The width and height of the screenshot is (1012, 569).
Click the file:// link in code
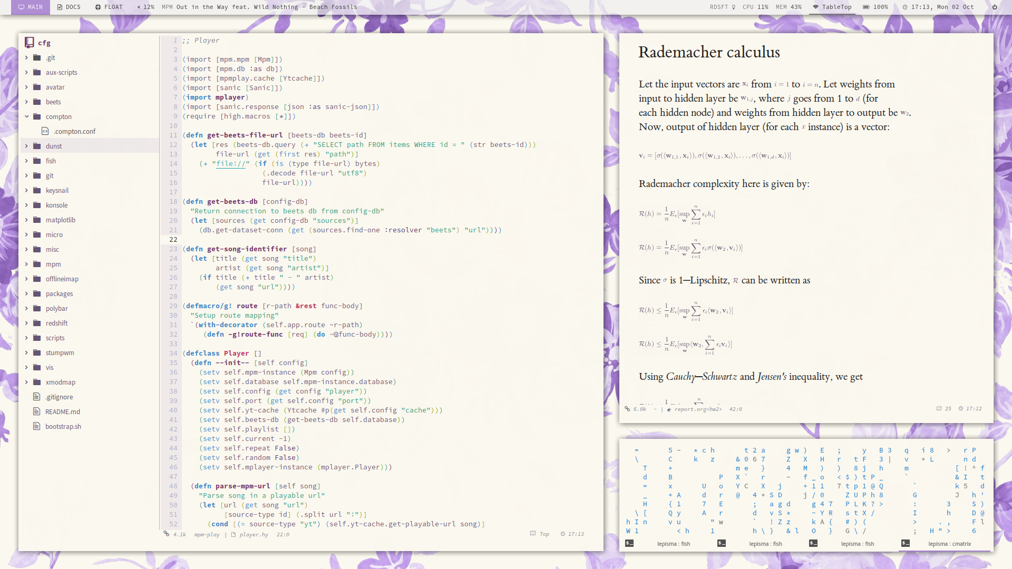[x=230, y=163]
